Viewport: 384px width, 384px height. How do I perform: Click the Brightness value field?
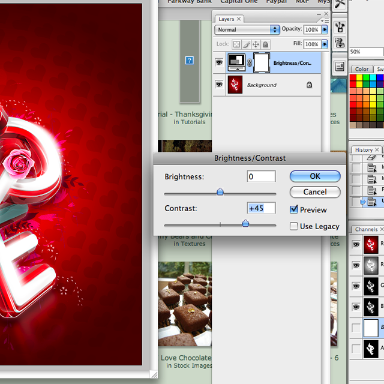point(262,176)
